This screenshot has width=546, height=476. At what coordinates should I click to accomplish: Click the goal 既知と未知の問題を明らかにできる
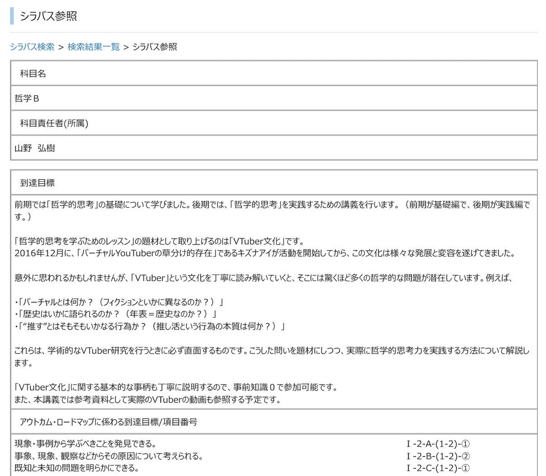tap(76, 468)
